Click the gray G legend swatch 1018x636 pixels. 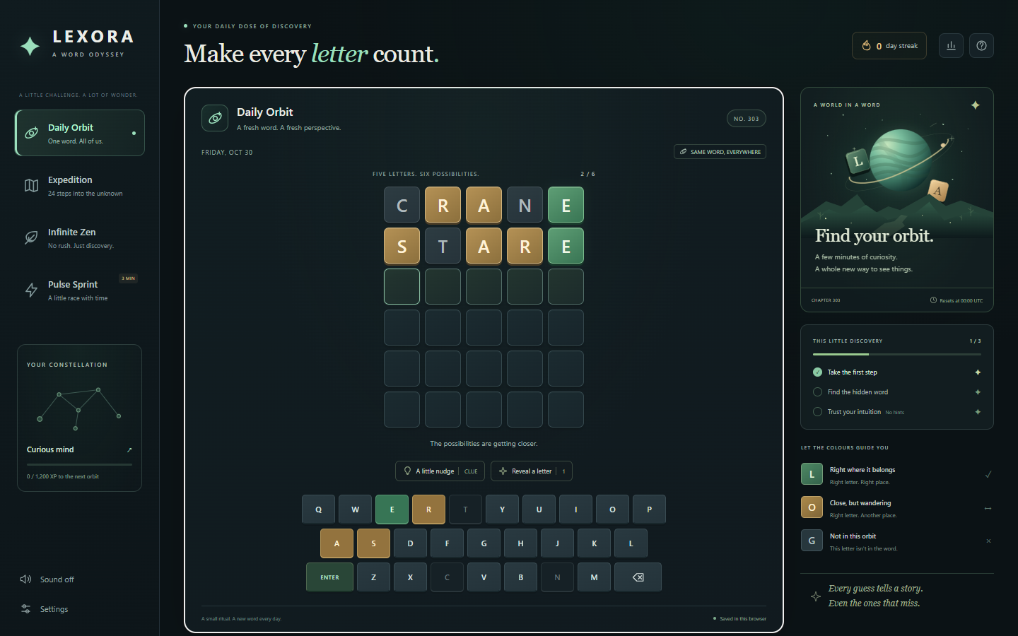[812, 541]
